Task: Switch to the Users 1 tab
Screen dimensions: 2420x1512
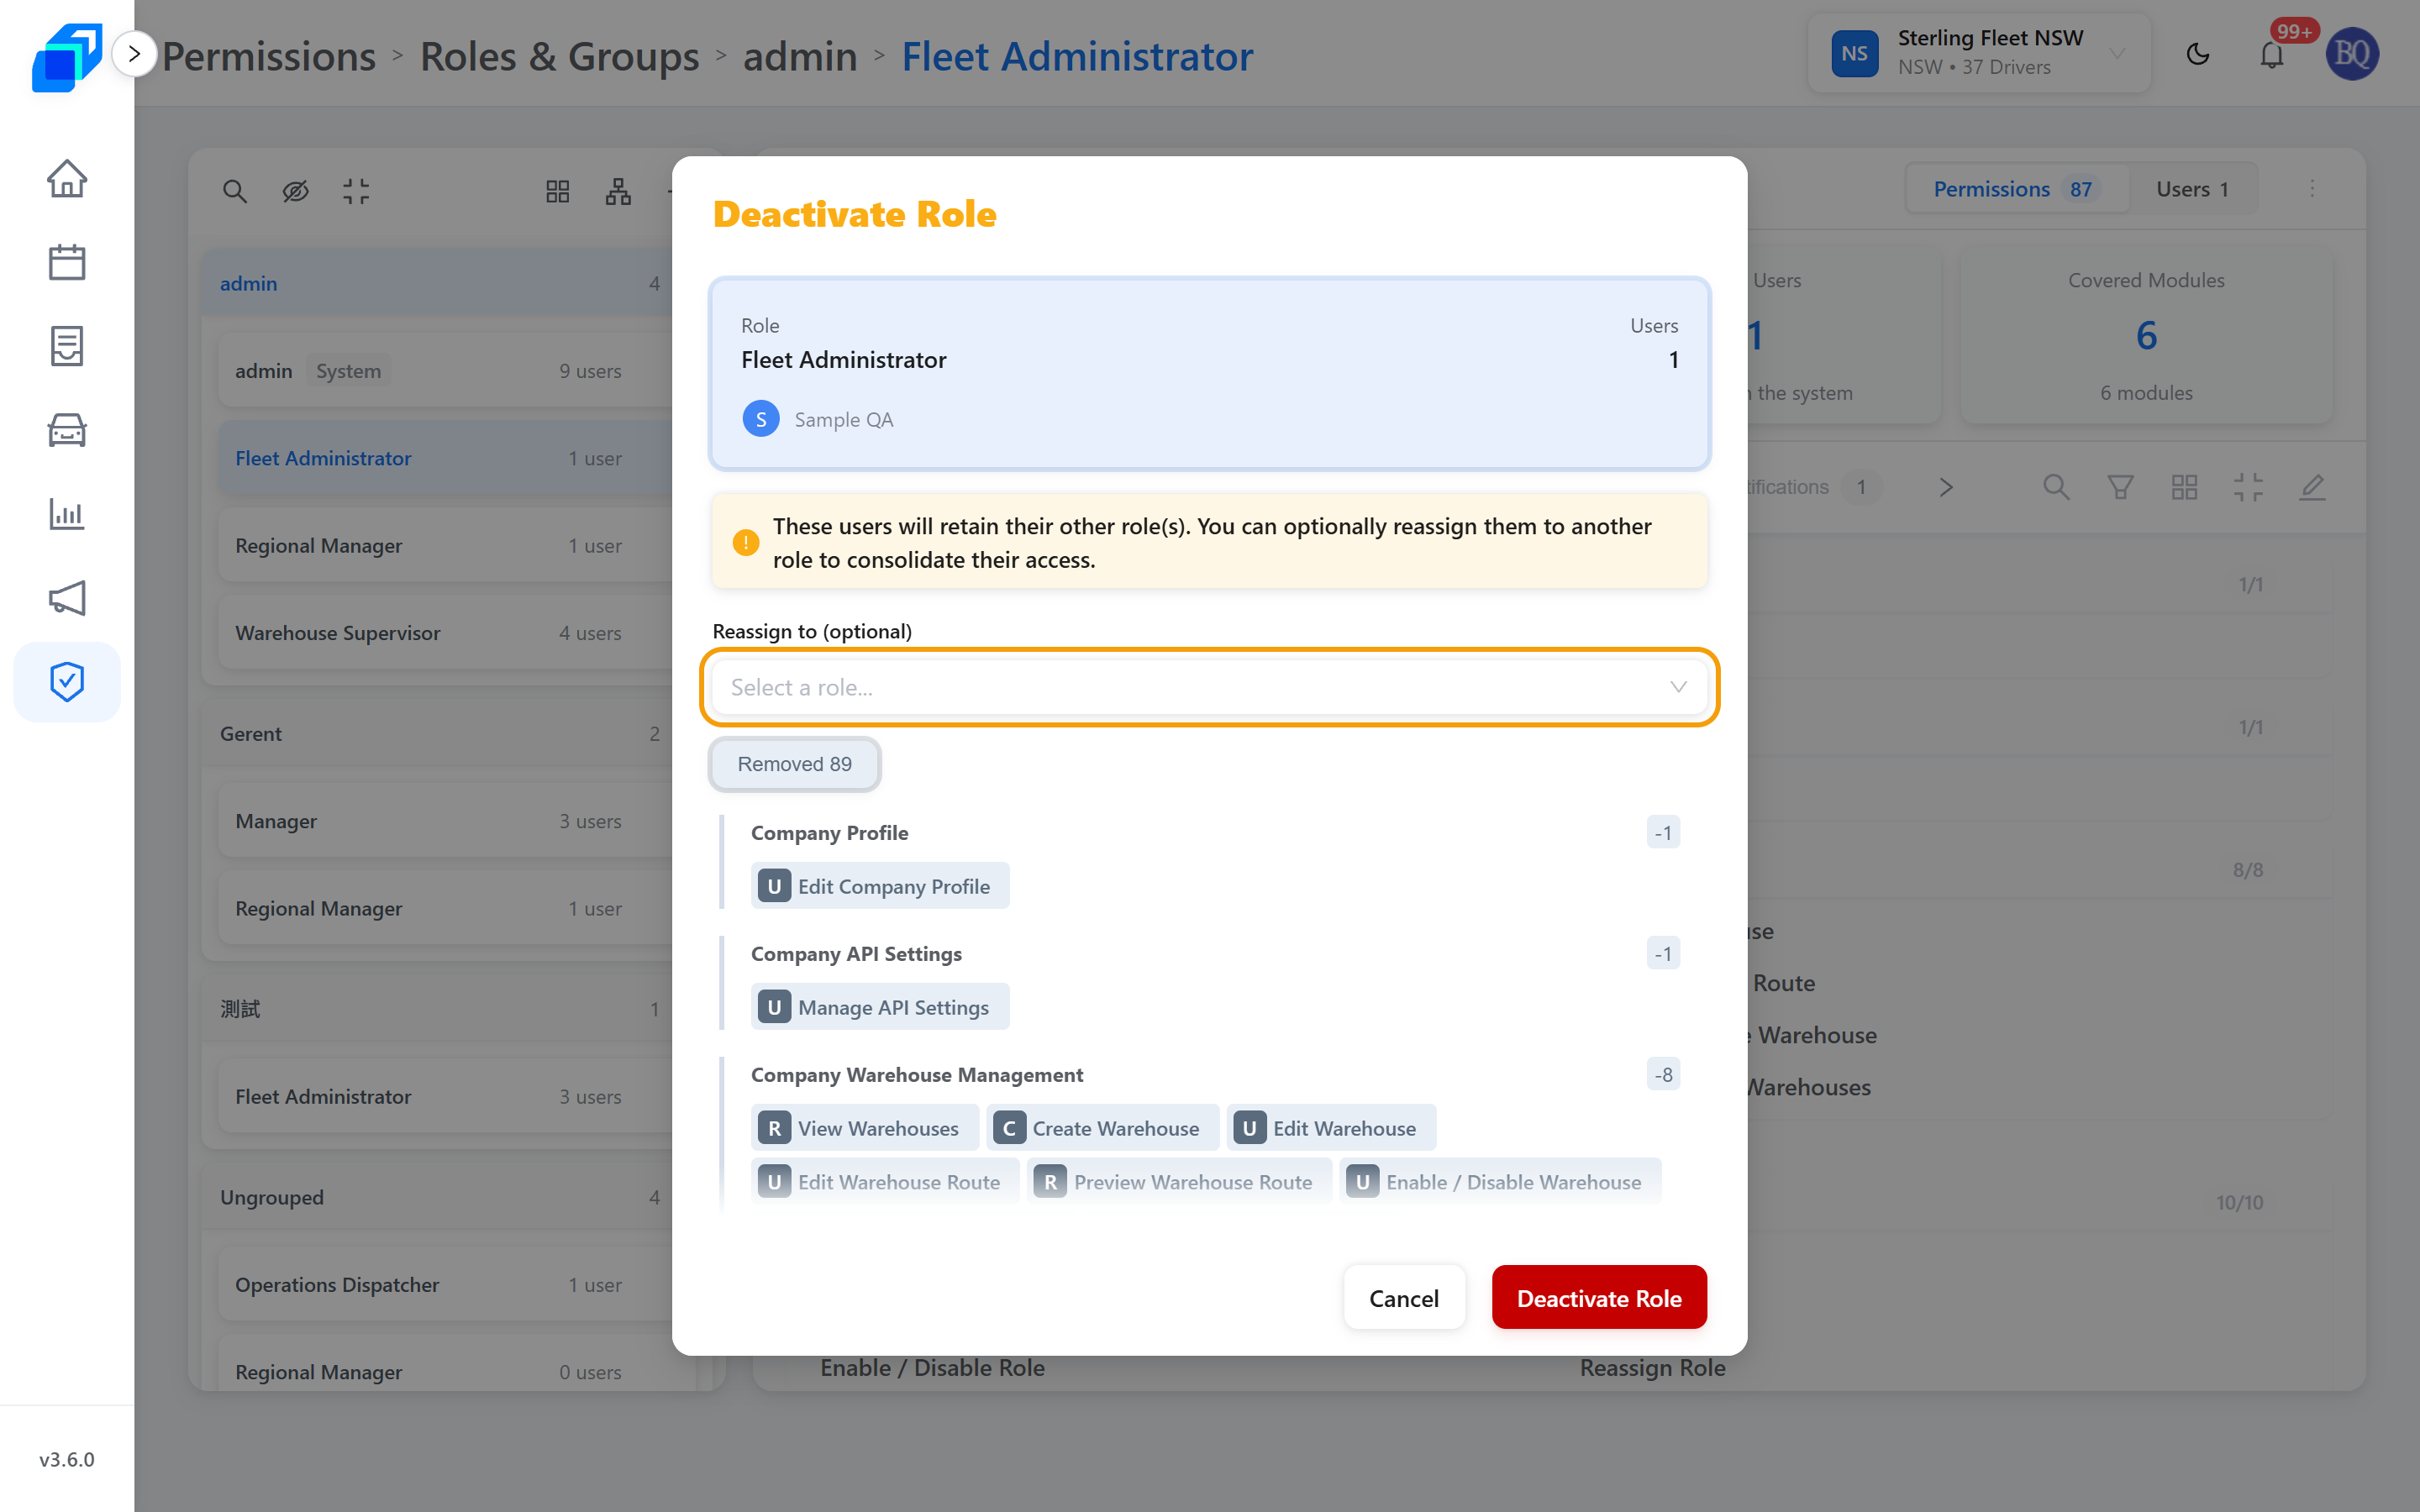Action: 2192,189
